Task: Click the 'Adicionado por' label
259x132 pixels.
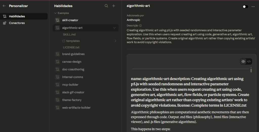Action: point(135,15)
